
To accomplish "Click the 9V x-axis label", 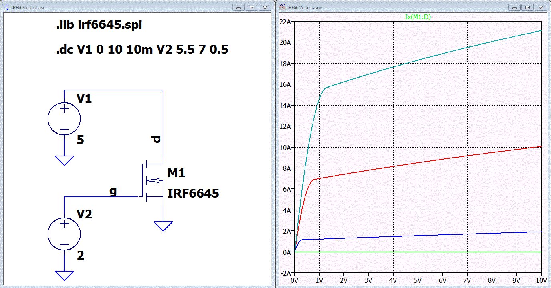I will pos(517,280).
